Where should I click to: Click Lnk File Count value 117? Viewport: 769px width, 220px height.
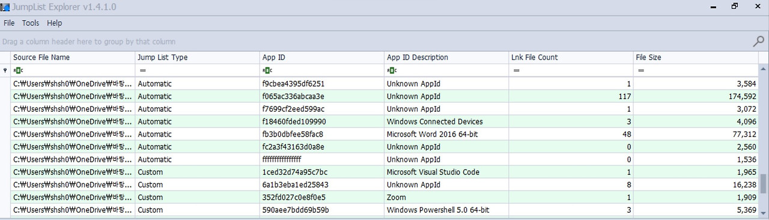[x=625, y=96]
